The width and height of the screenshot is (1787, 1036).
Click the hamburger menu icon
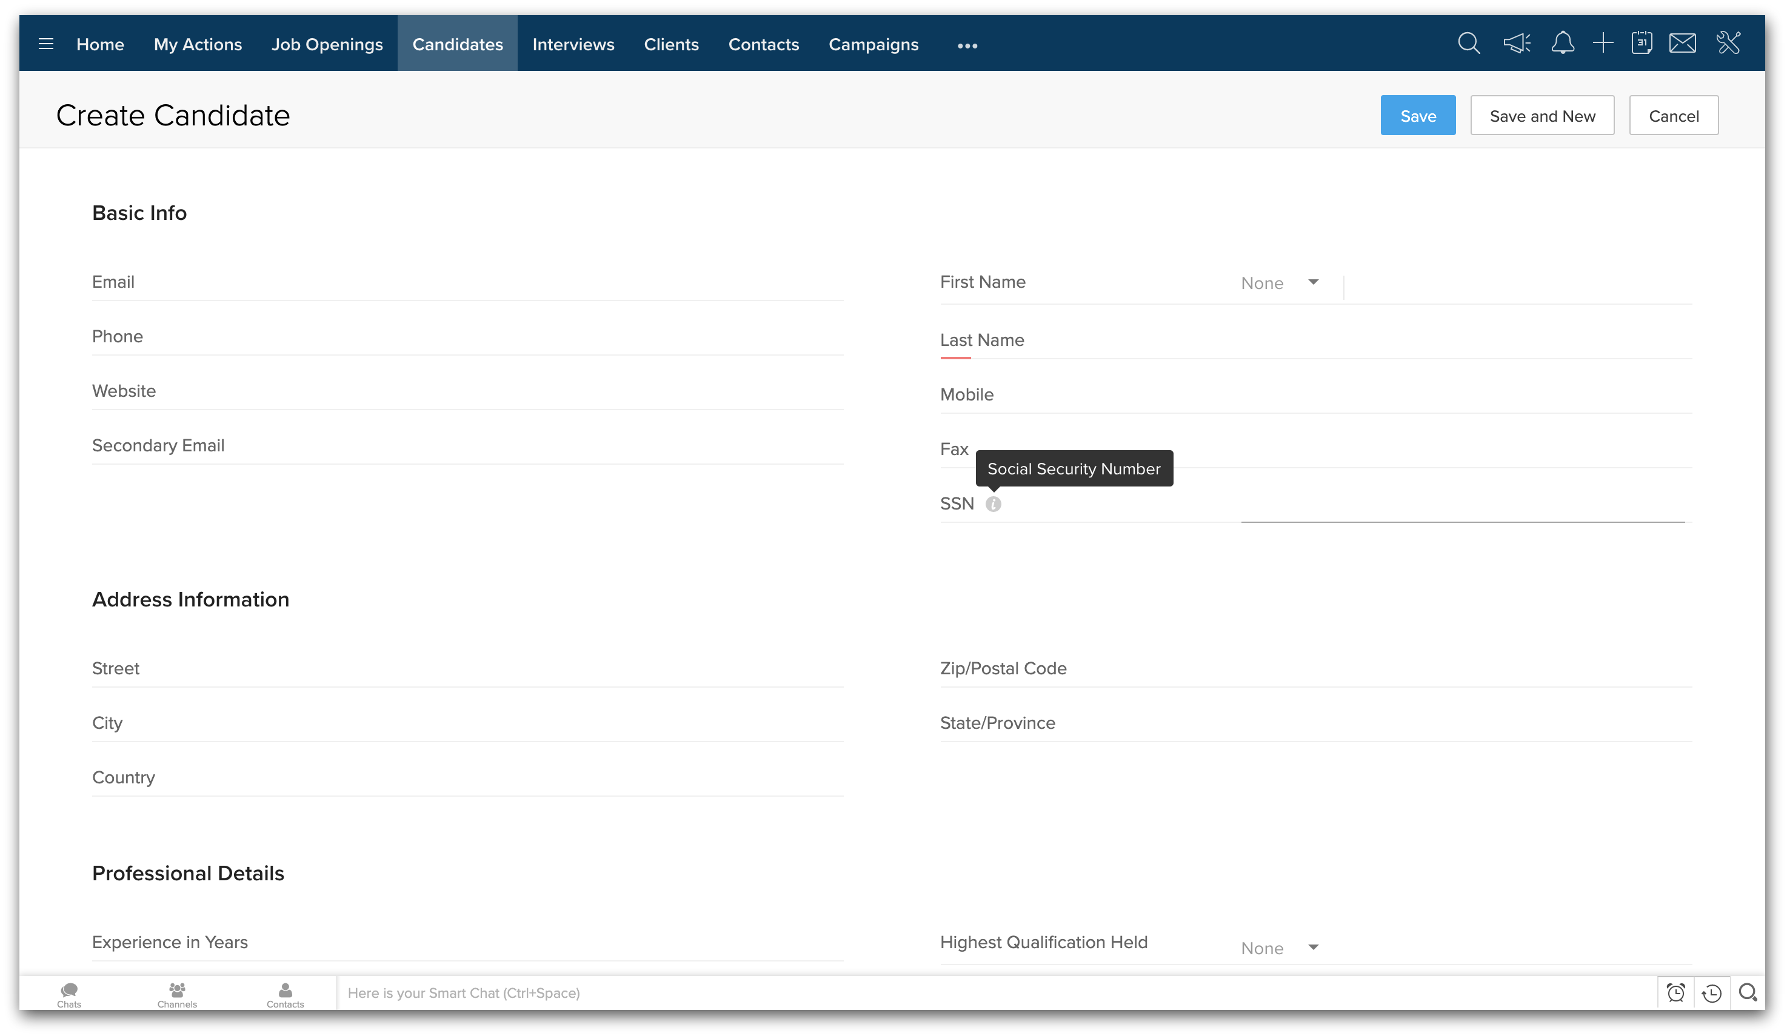46,44
